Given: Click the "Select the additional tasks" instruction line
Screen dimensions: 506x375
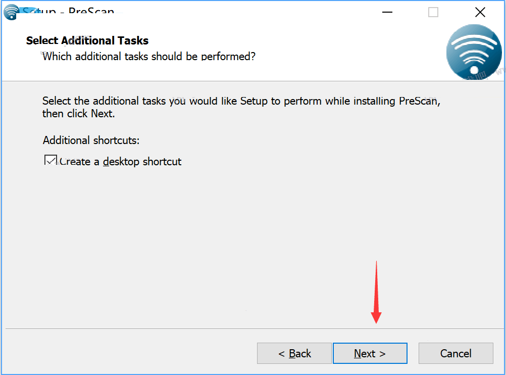Looking at the screenshot, I should click(x=241, y=101).
